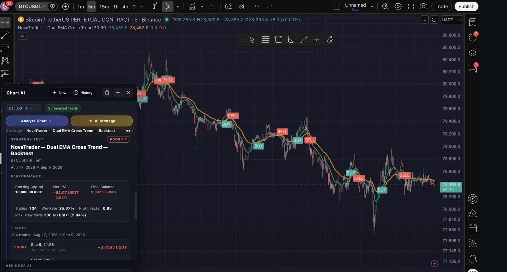Select the trend line drawing tool in left sidebar
Viewport: 507px width, 272px height.
pyautogui.click(x=5, y=35)
